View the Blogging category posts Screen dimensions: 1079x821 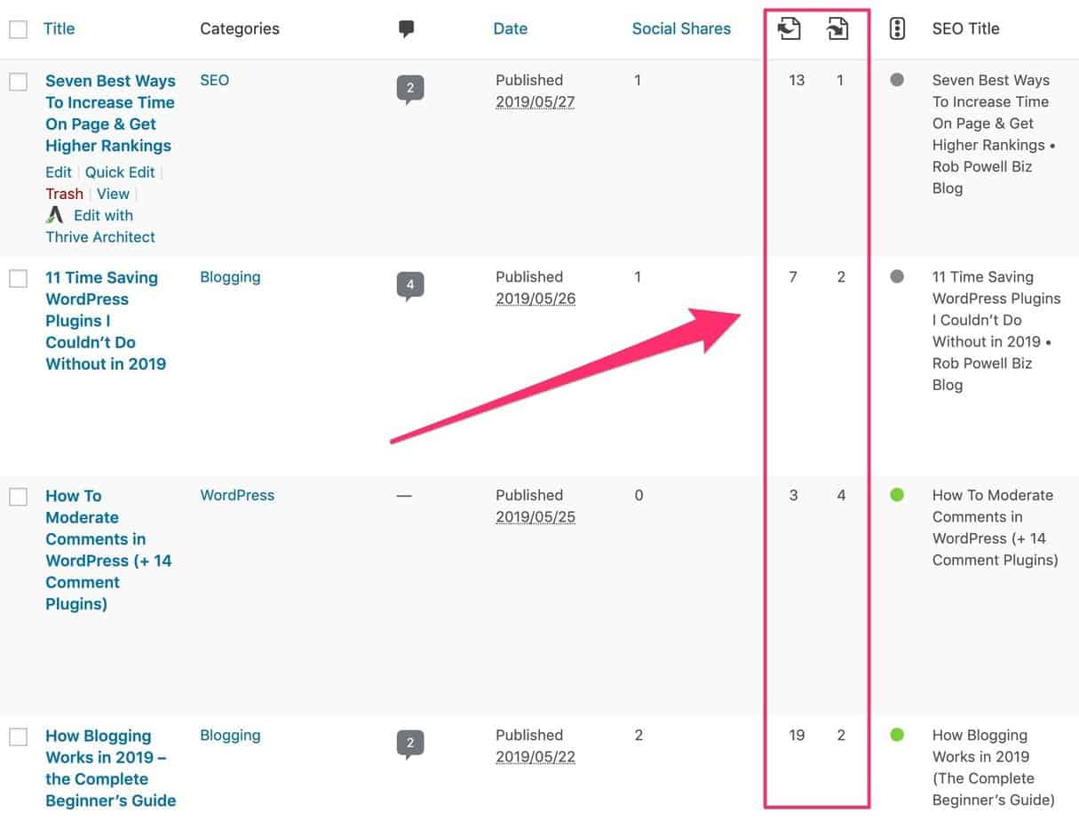[230, 276]
